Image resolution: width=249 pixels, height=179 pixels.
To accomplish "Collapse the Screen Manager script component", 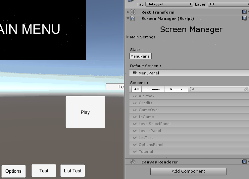I will [128, 19].
